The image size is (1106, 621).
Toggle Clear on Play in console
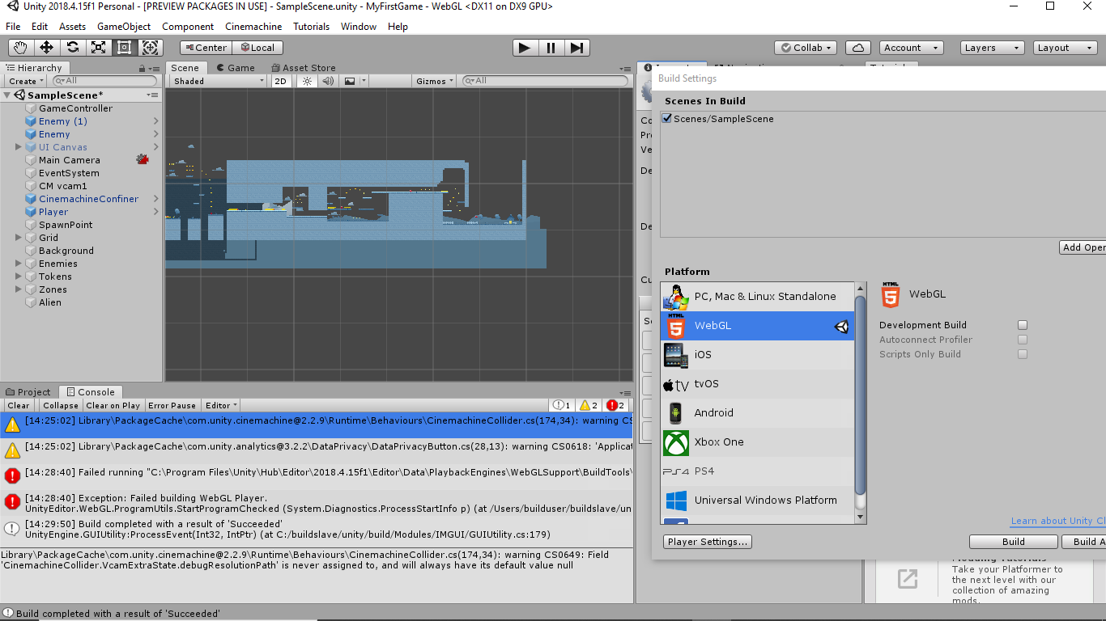coord(113,405)
